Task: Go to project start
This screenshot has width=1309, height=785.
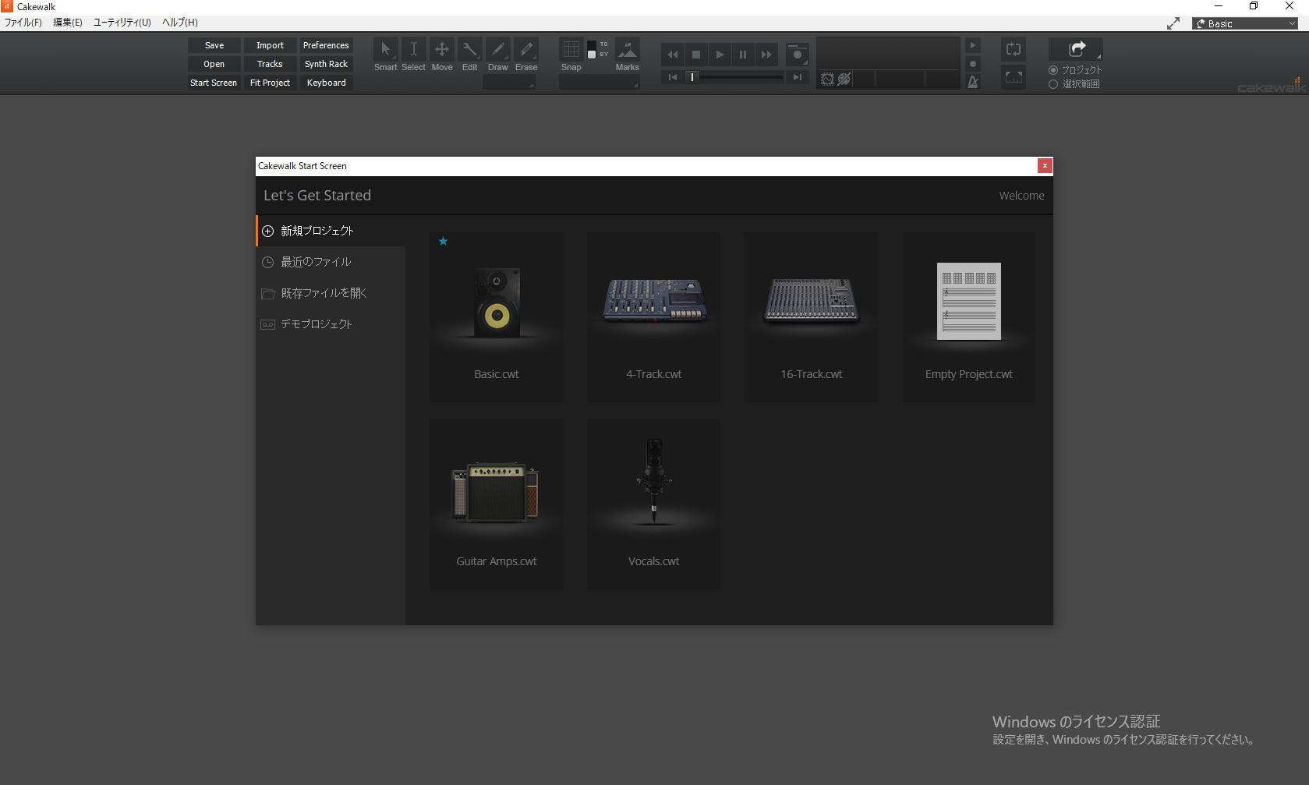Action: [x=672, y=77]
